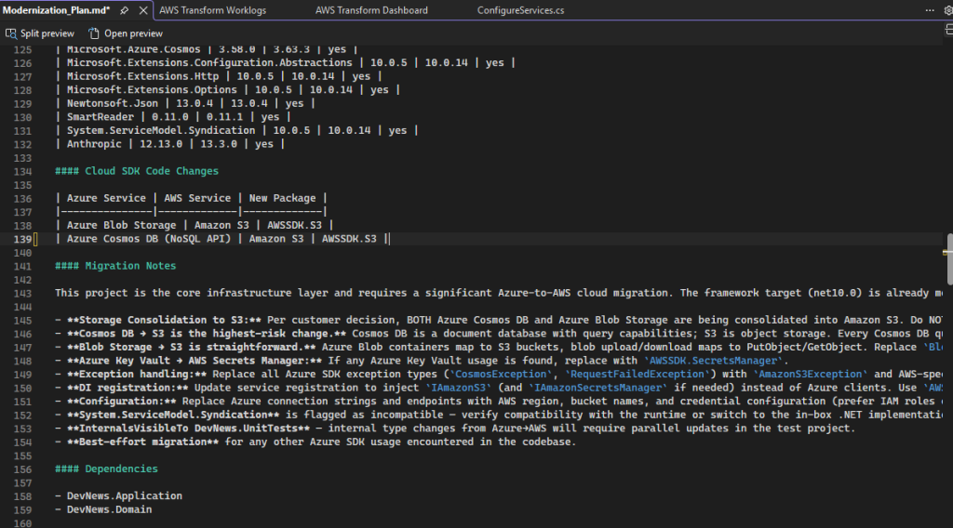Click the Azure Blob Storage table row
953x528 pixels.
(x=194, y=225)
